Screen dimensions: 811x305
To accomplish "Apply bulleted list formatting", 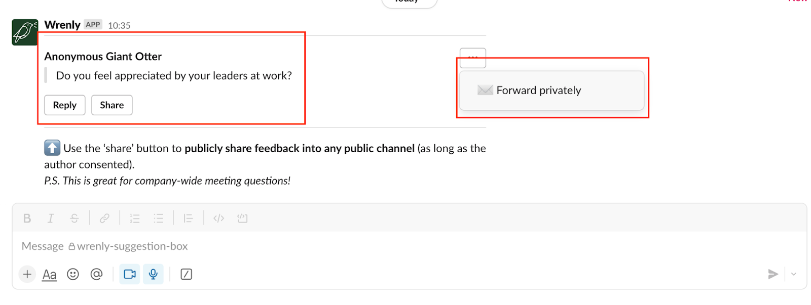I will [x=159, y=218].
